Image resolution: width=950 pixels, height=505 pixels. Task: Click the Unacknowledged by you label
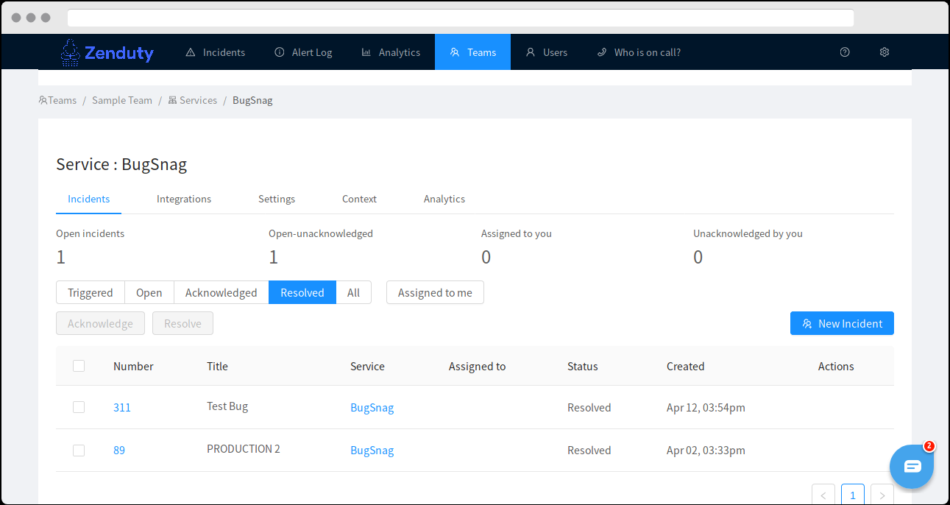[x=748, y=233]
